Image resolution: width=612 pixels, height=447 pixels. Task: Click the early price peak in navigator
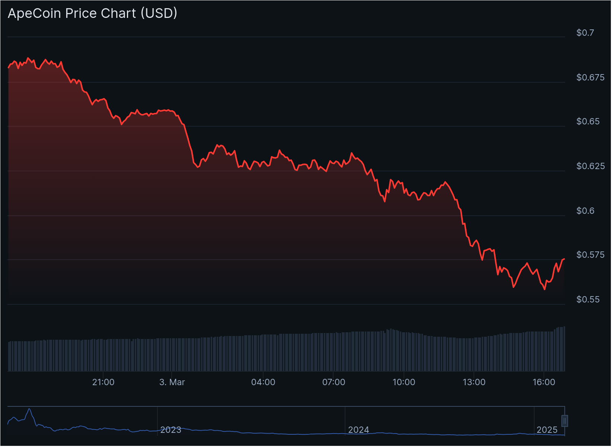pos(29,409)
